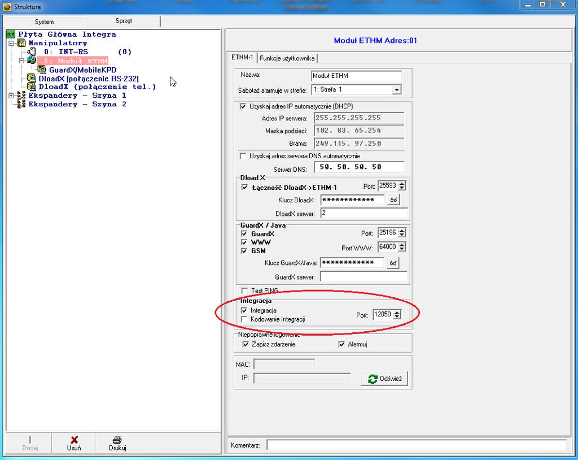
Task: Adjust the DloadX Port 25593 spinner
Action: click(x=402, y=186)
